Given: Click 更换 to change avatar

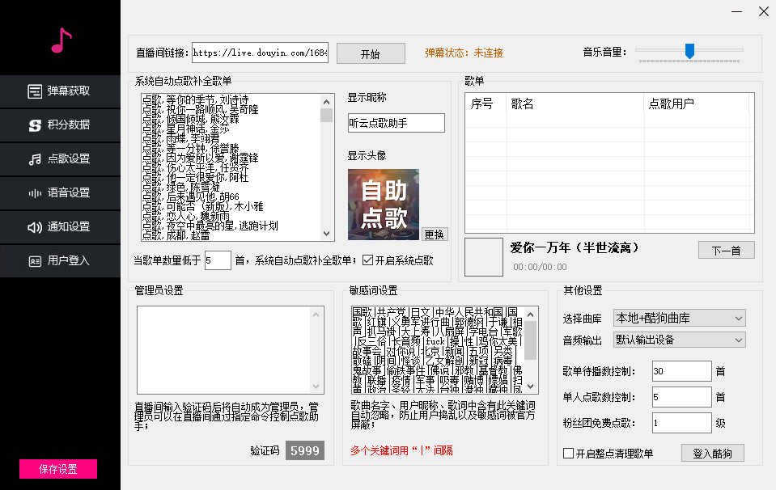Looking at the screenshot, I should point(435,234).
